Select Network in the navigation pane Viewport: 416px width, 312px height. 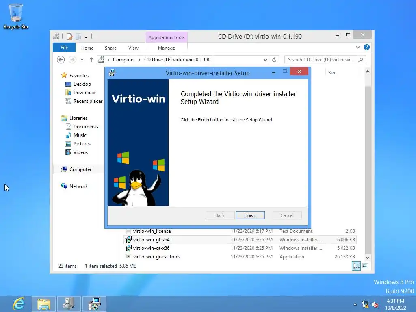pyautogui.click(x=78, y=186)
